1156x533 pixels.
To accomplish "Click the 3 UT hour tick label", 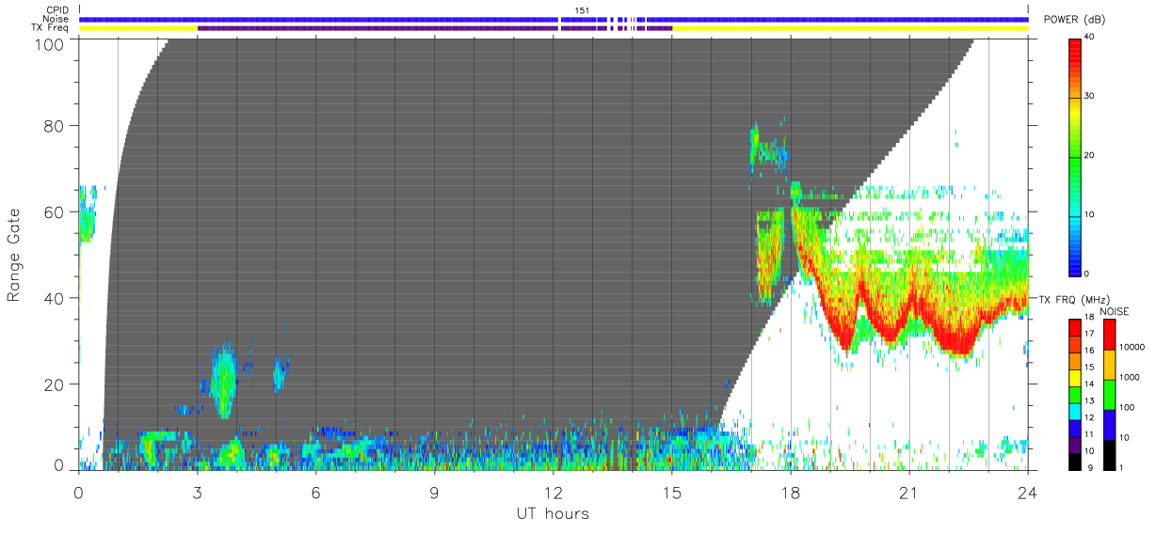I will [197, 493].
